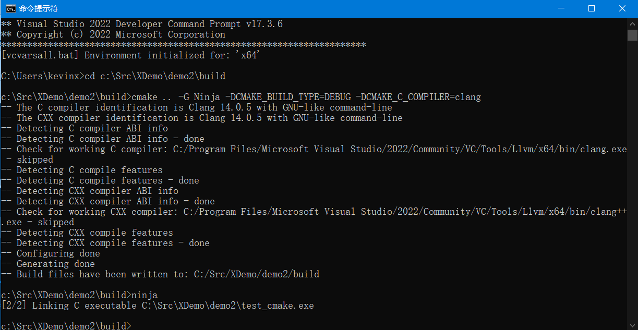
Task: Click the 'Configuring done' output line
Action: point(51,253)
